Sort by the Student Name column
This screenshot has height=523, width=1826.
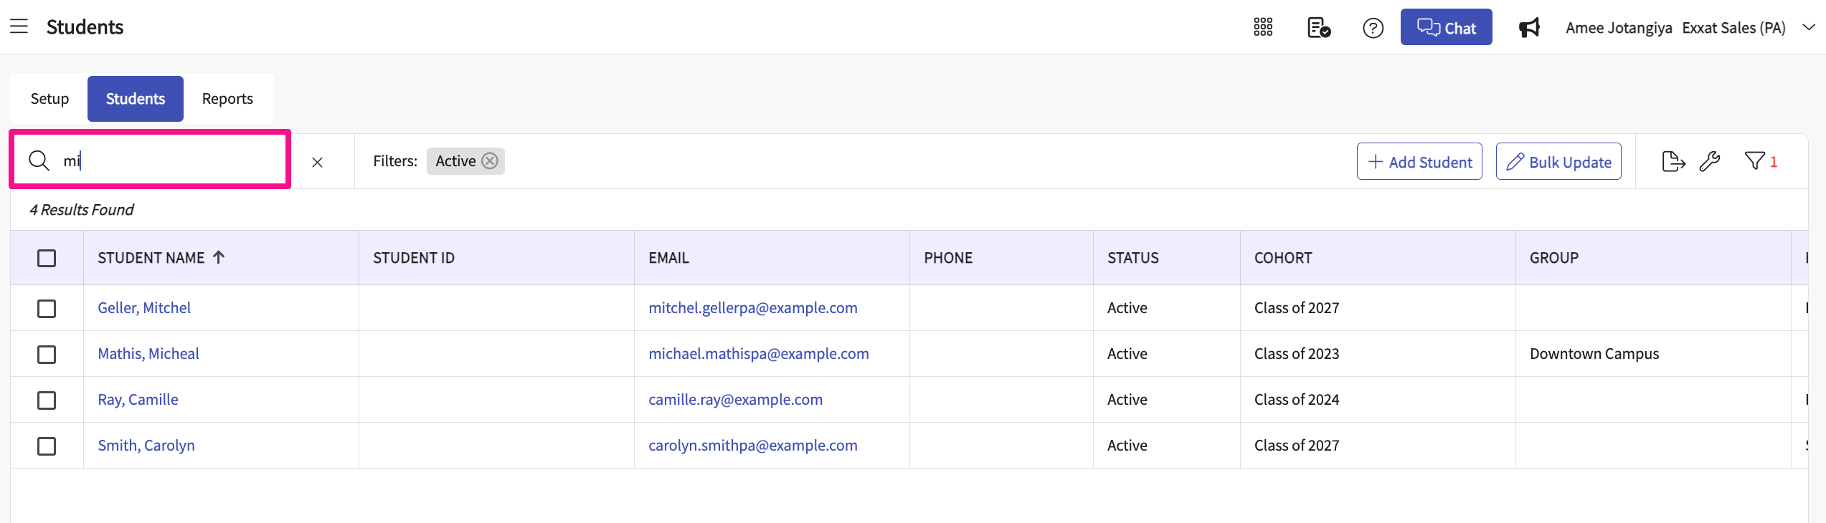click(151, 258)
